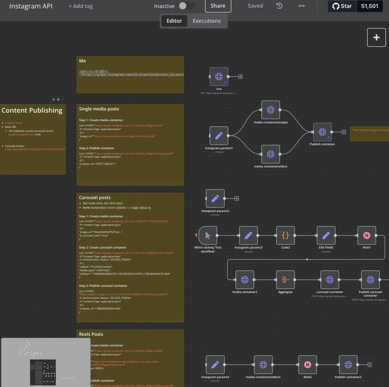Image resolution: width=389 pixels, height=387 pixels.
Task: Open the Example Assets gist link
Action: click(x=35, y=149)
